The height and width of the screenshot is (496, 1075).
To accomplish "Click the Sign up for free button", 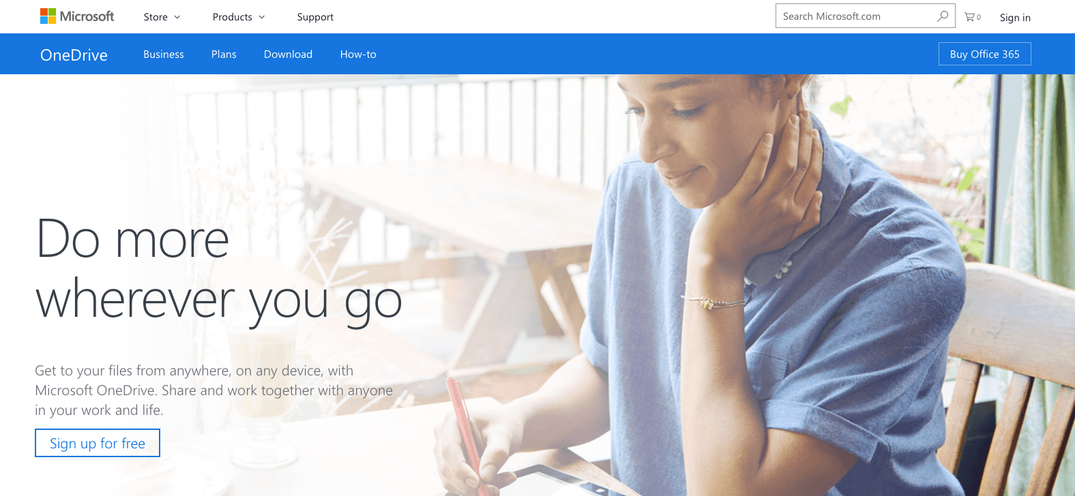I will (x=98, y=443).
